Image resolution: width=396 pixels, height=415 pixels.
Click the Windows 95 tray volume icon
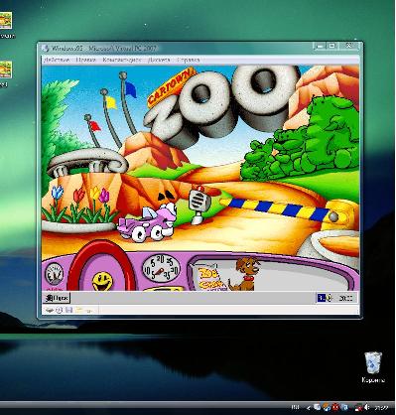click(x=329, y=298)
